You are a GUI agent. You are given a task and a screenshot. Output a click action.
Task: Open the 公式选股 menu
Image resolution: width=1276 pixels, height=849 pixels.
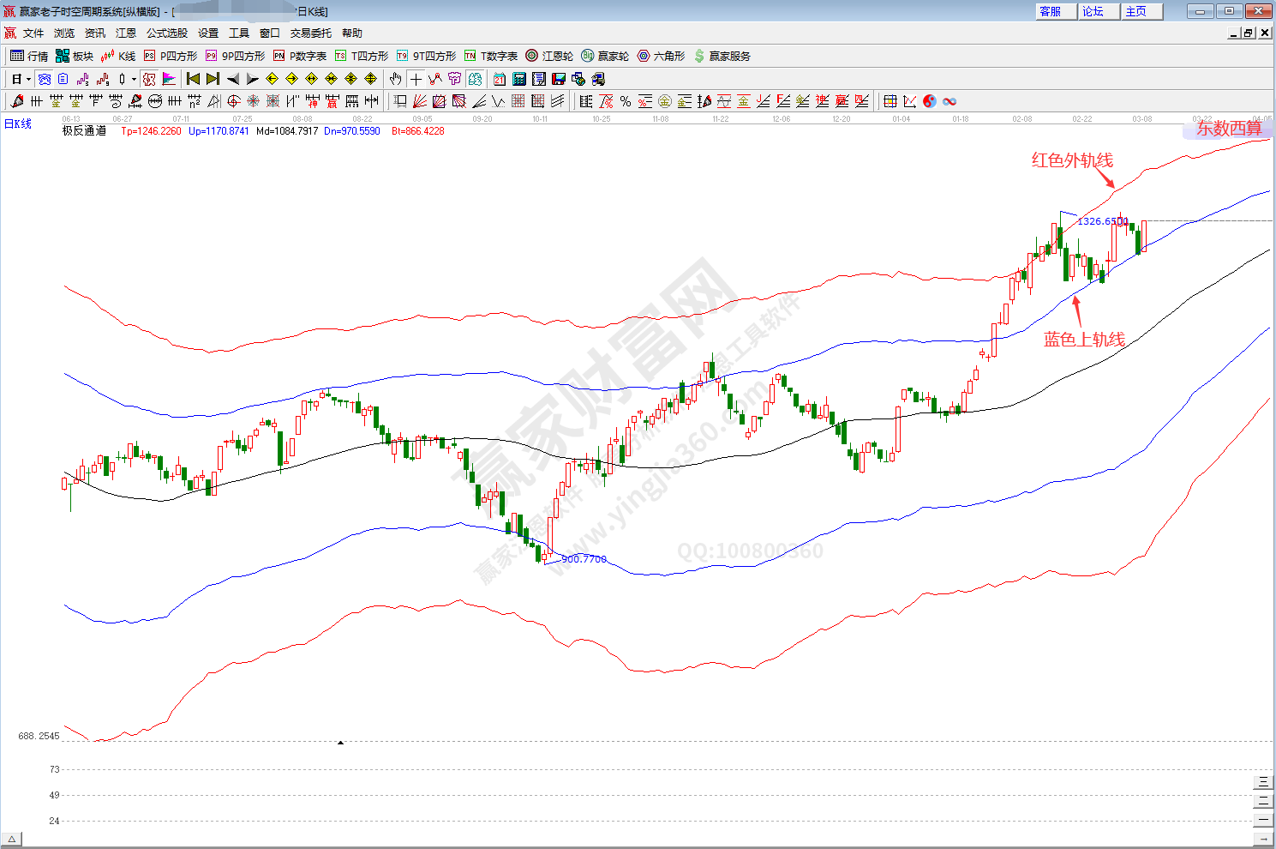point(166,33)
